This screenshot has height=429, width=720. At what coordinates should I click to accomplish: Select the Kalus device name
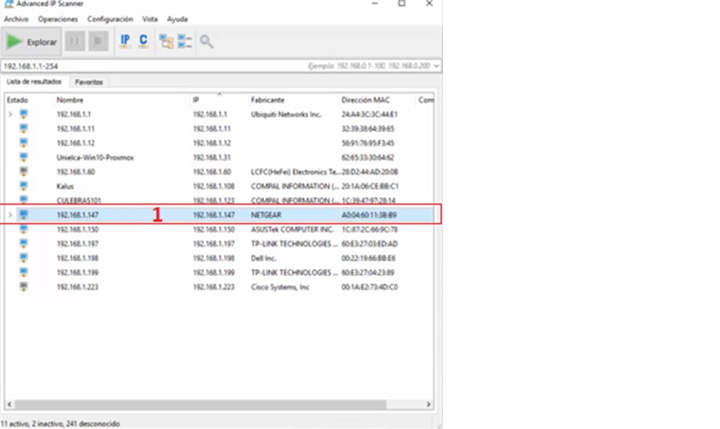[65, 186]
